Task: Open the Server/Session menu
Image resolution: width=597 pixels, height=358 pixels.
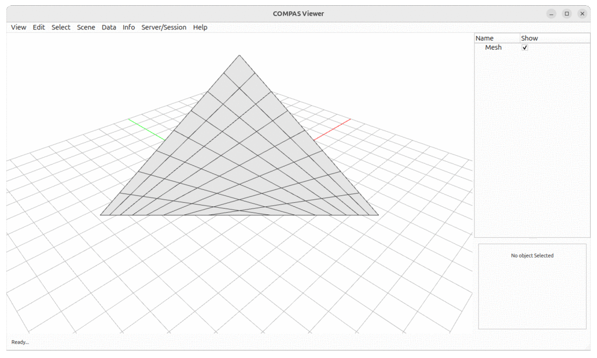Action: (x=164, y=27)
